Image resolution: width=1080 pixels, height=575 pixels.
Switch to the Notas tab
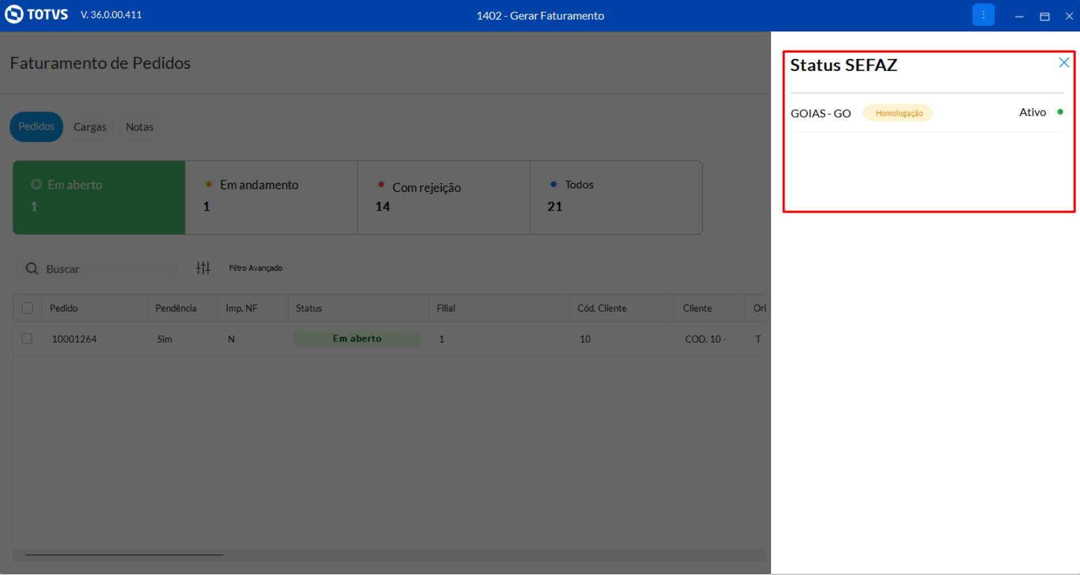(140, 127)
